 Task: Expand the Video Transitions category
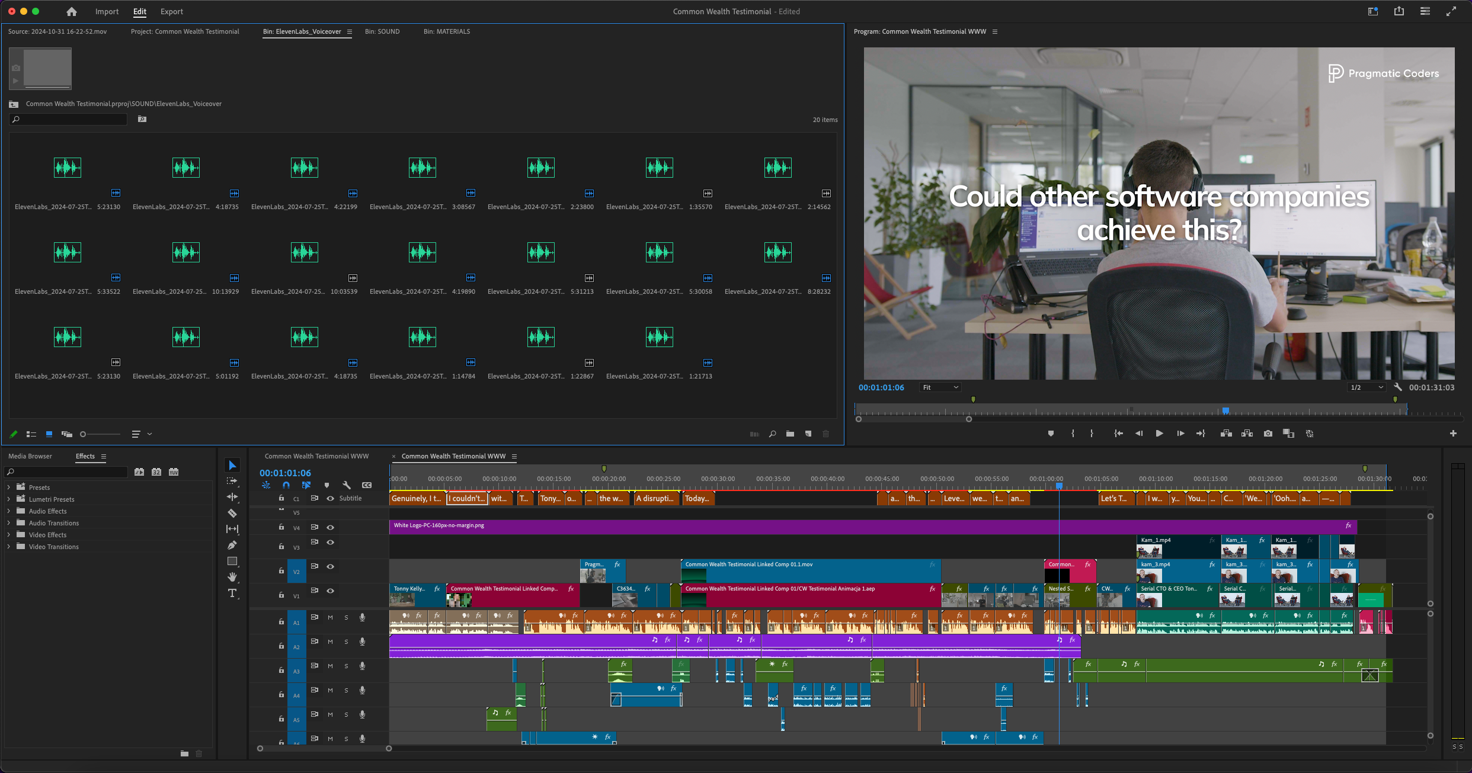coord(9,546)
